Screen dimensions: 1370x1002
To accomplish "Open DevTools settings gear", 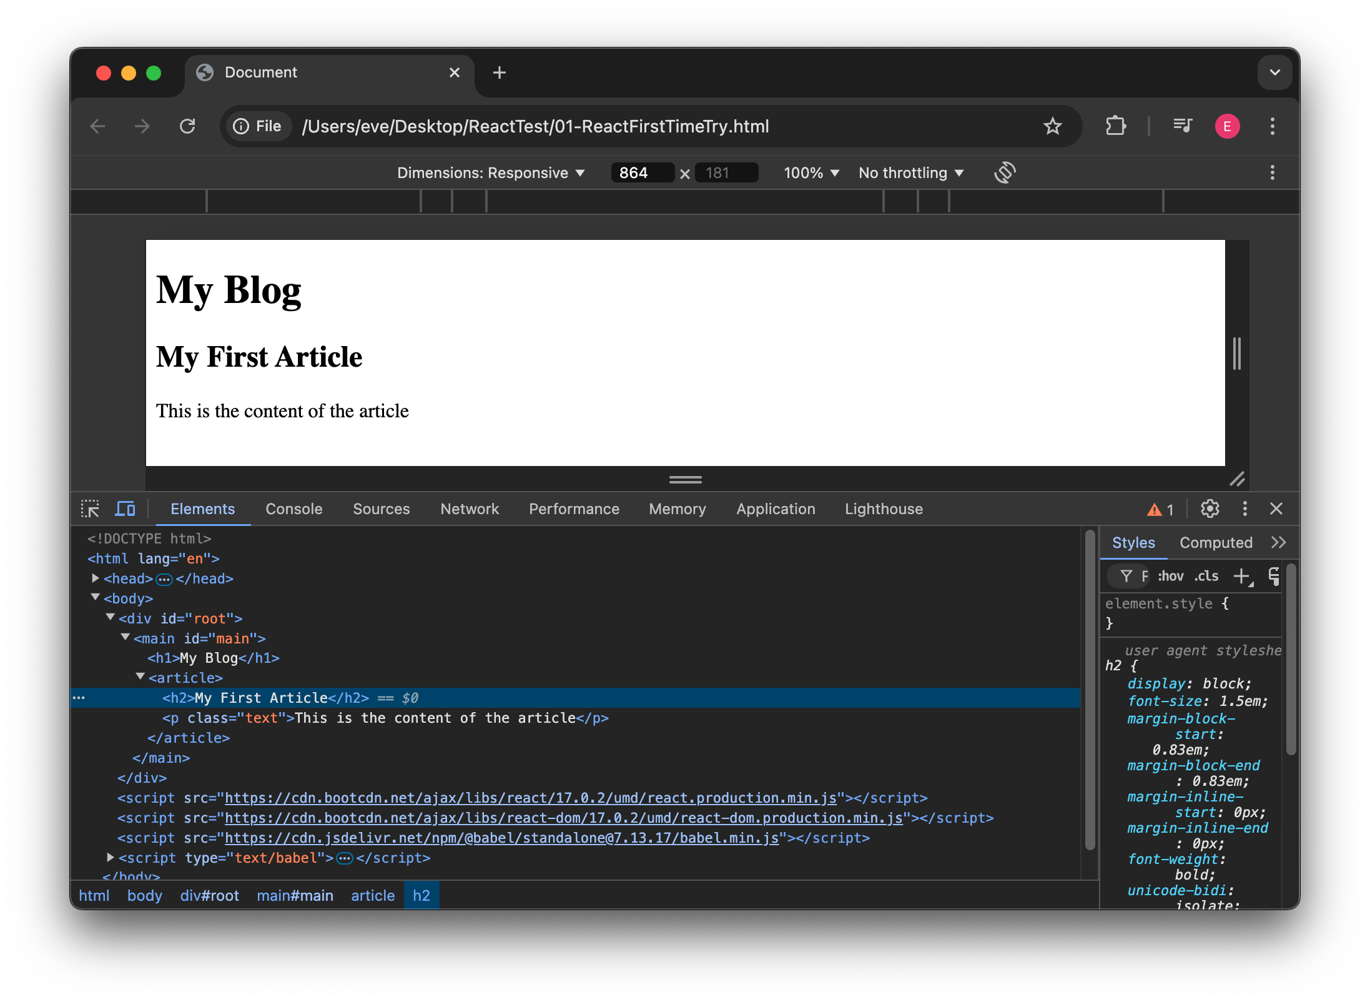I will tap(1209, 508).
